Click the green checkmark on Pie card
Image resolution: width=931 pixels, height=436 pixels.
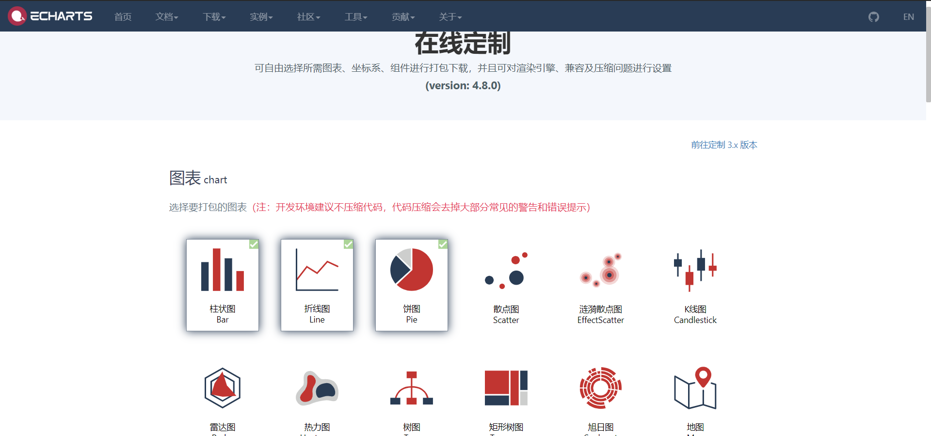443,244
